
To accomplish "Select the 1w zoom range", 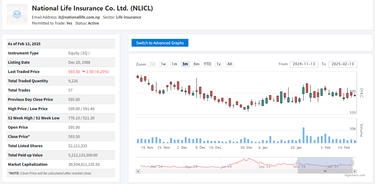I will click(x=163, y=64).
